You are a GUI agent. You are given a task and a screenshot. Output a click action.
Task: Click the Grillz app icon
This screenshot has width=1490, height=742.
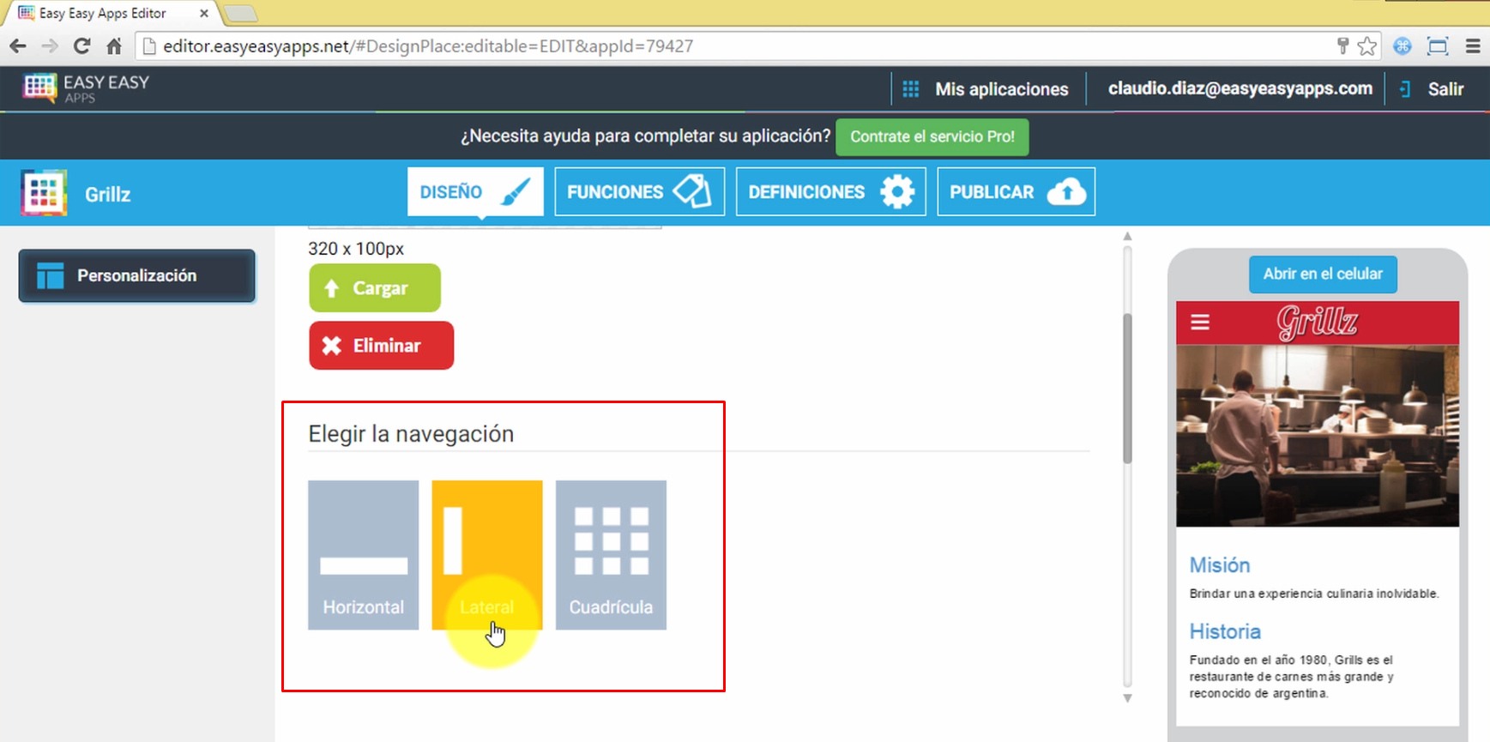[44, 193]
